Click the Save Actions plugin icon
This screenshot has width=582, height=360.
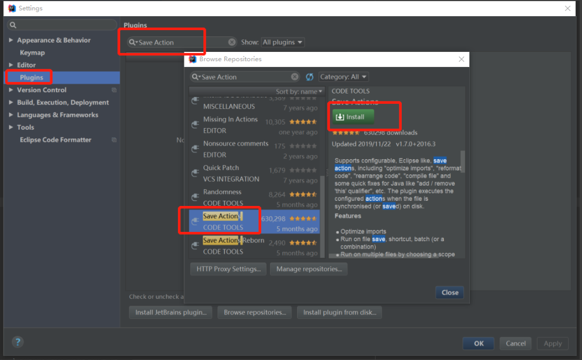pyautogui.click(x=195, y=222)
